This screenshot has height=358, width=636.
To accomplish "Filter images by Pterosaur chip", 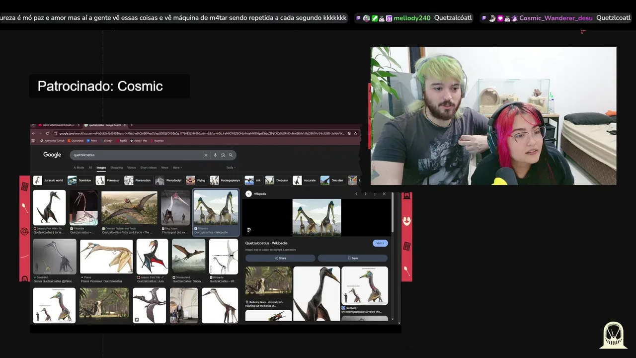I will click(x=109, y=180).
